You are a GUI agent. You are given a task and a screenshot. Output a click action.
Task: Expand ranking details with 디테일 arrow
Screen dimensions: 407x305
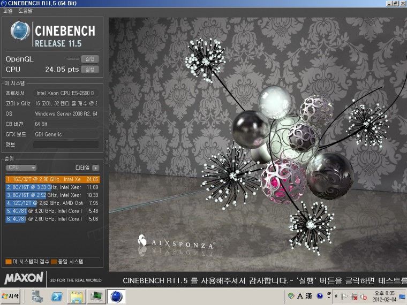[x=96, y=168]
